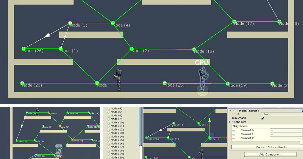Click the cube icon beside Node (5)
303x159 pixels.
109,112
